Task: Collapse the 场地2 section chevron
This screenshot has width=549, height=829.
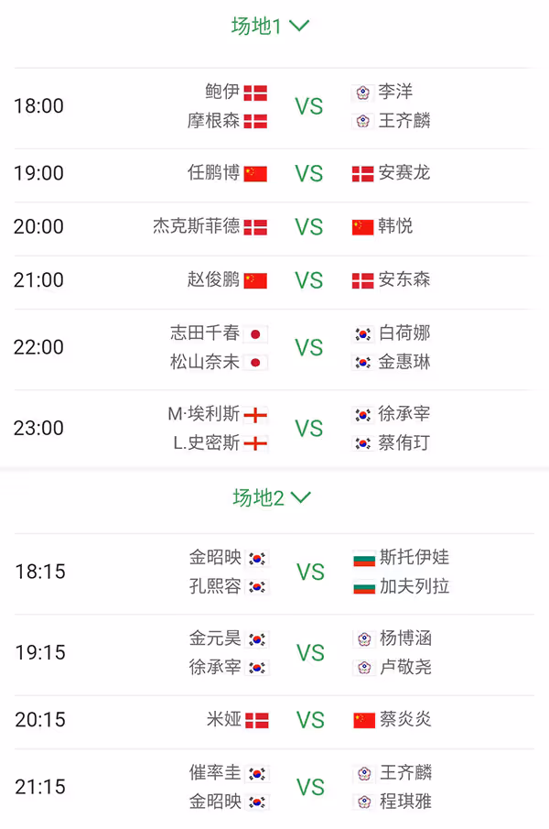Action: (x=301, y=497)
